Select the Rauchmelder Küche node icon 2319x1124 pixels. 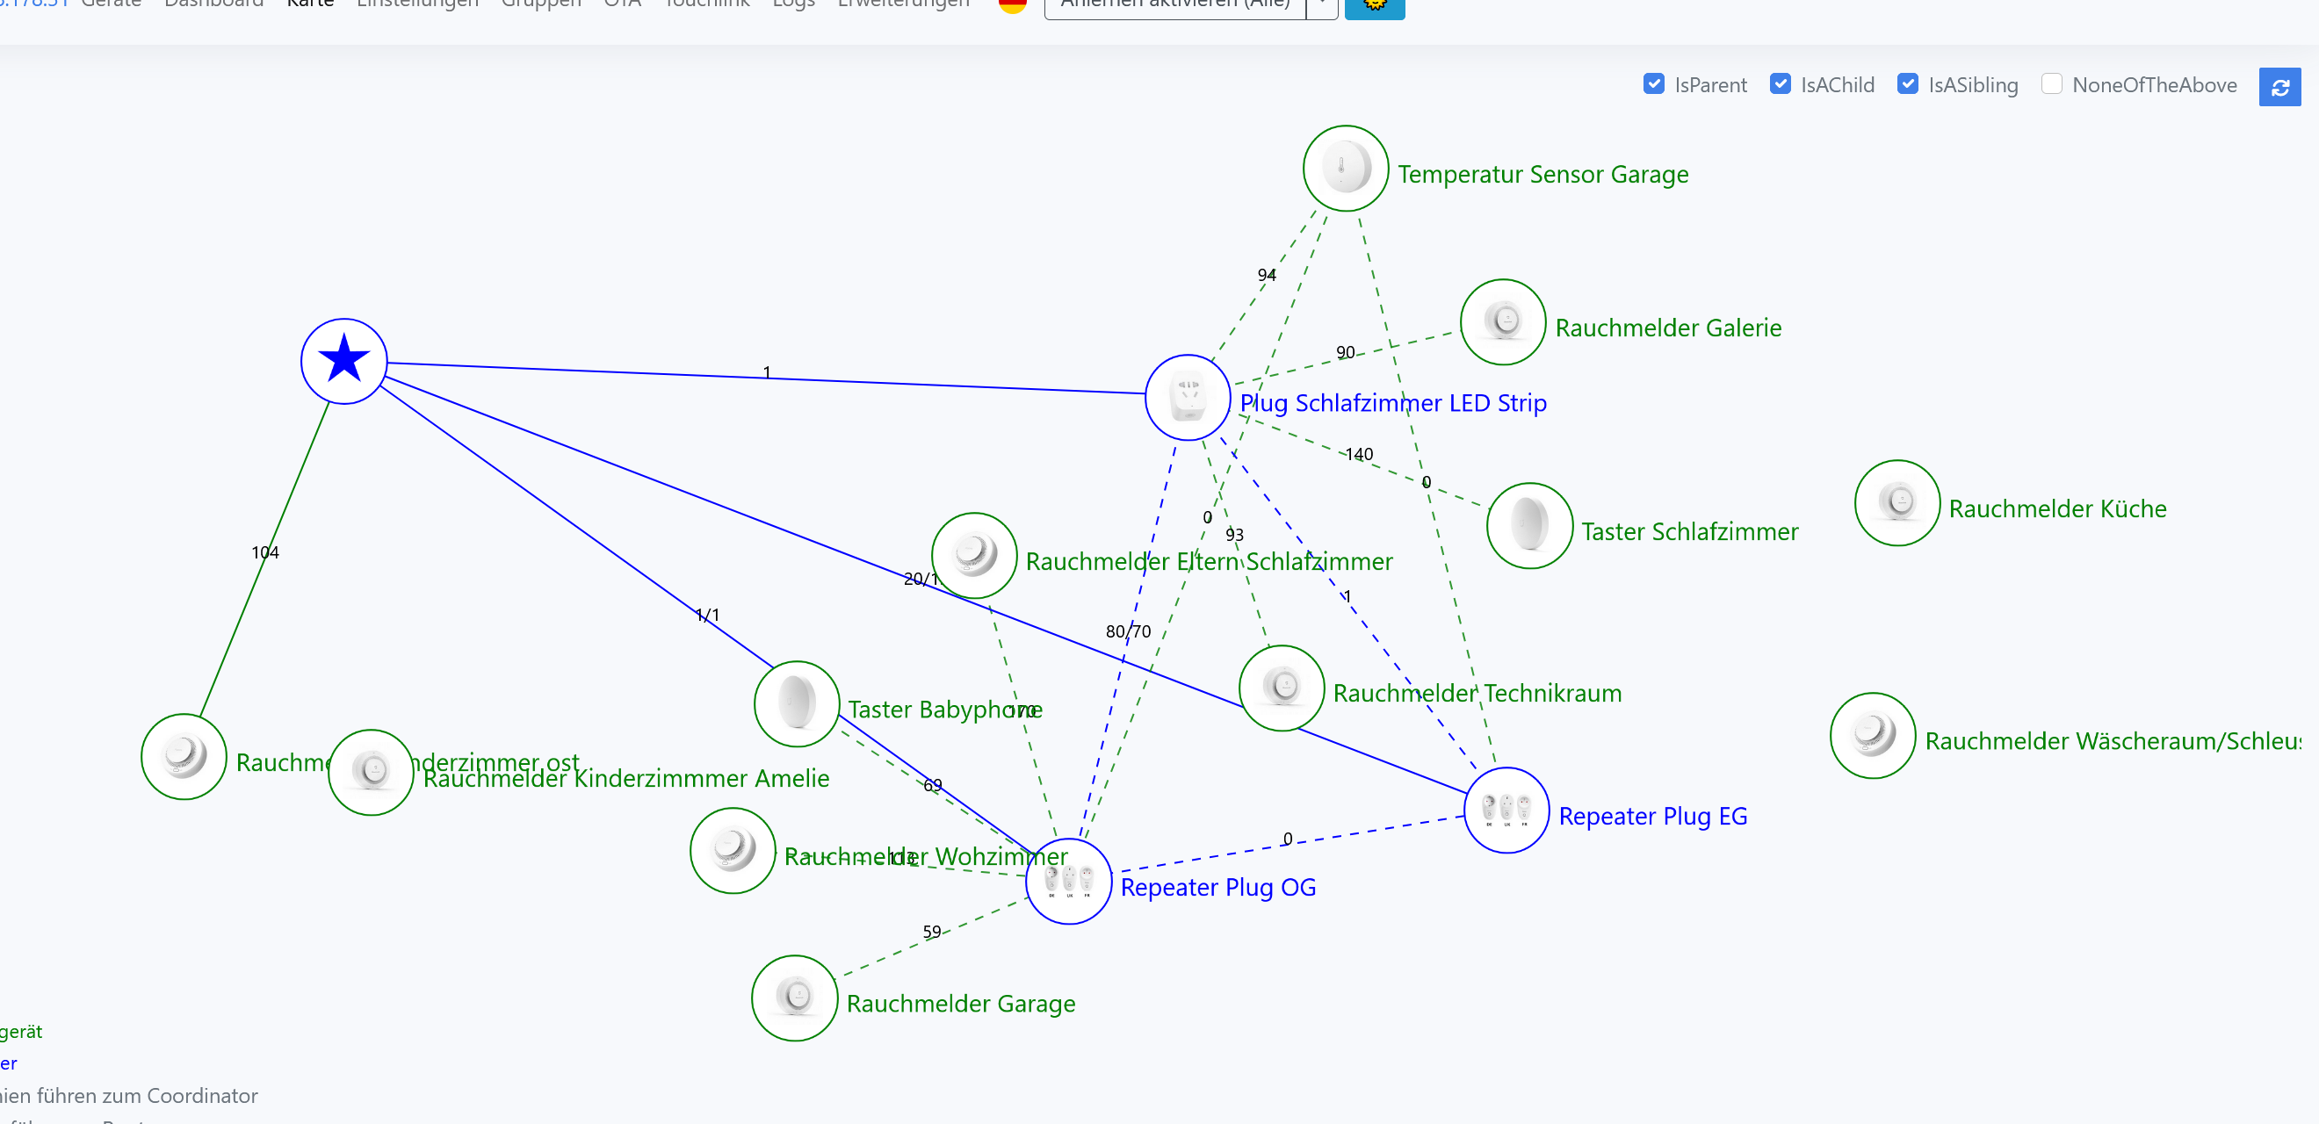[1896, 502]
